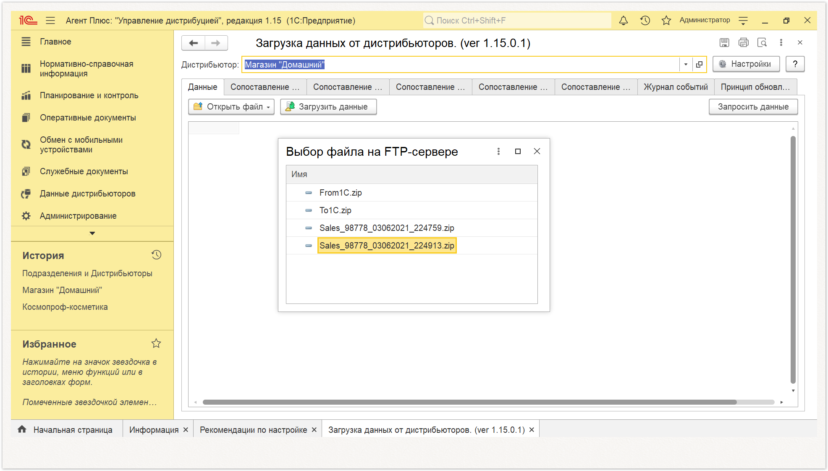Open the 1C main menu hamburger icon
The height and width of the screenshot is (471, 828).
point(50,20)
